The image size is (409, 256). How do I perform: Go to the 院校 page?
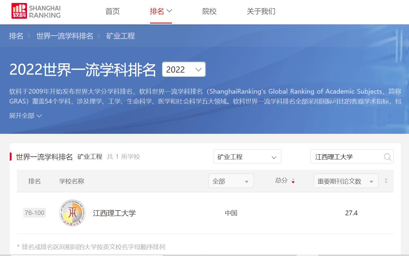pyautogui.click(x=209, y=11)
